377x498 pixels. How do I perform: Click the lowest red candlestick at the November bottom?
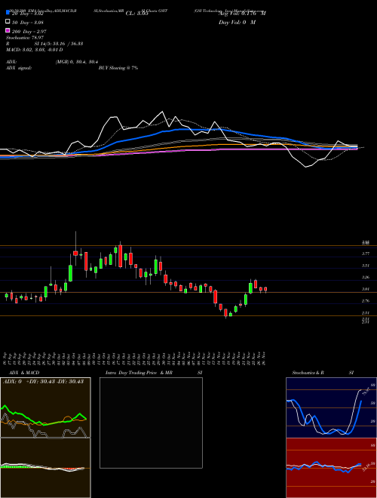point(225,312)
